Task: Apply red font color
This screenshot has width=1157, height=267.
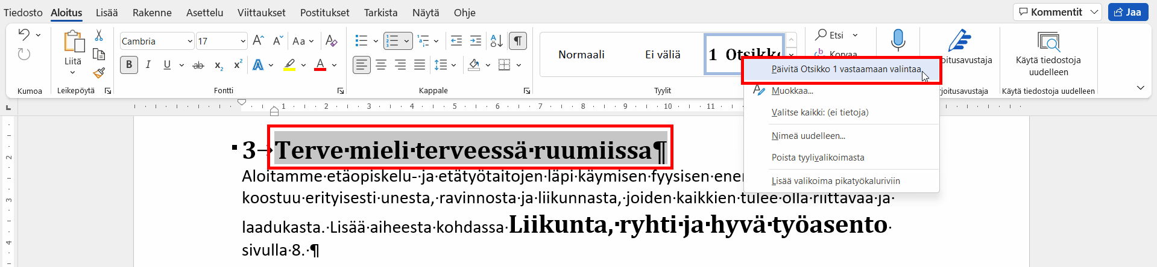Action: pyautogui.click(x=320, y=65)
